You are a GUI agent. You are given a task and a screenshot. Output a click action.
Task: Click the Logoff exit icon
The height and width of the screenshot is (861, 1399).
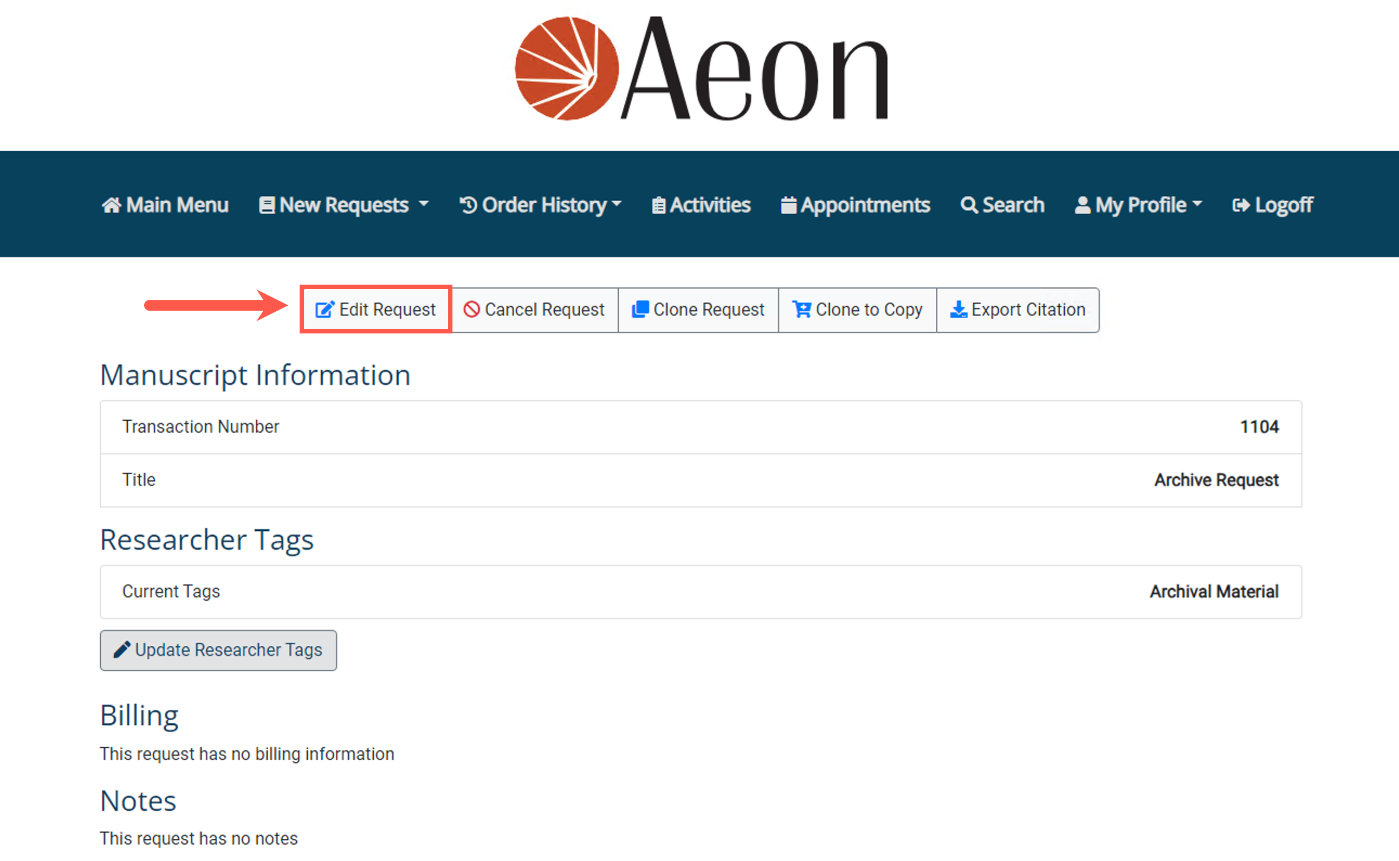pyautogui.click(x=1241, y=205)
